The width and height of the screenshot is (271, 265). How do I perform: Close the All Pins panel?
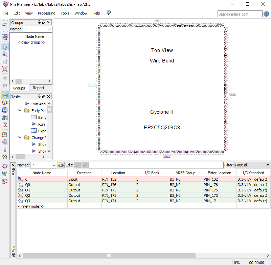(13, 165)
